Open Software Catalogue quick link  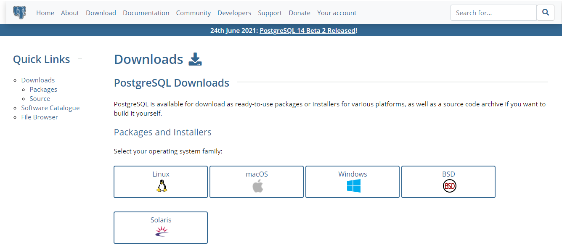click(50, 108)
